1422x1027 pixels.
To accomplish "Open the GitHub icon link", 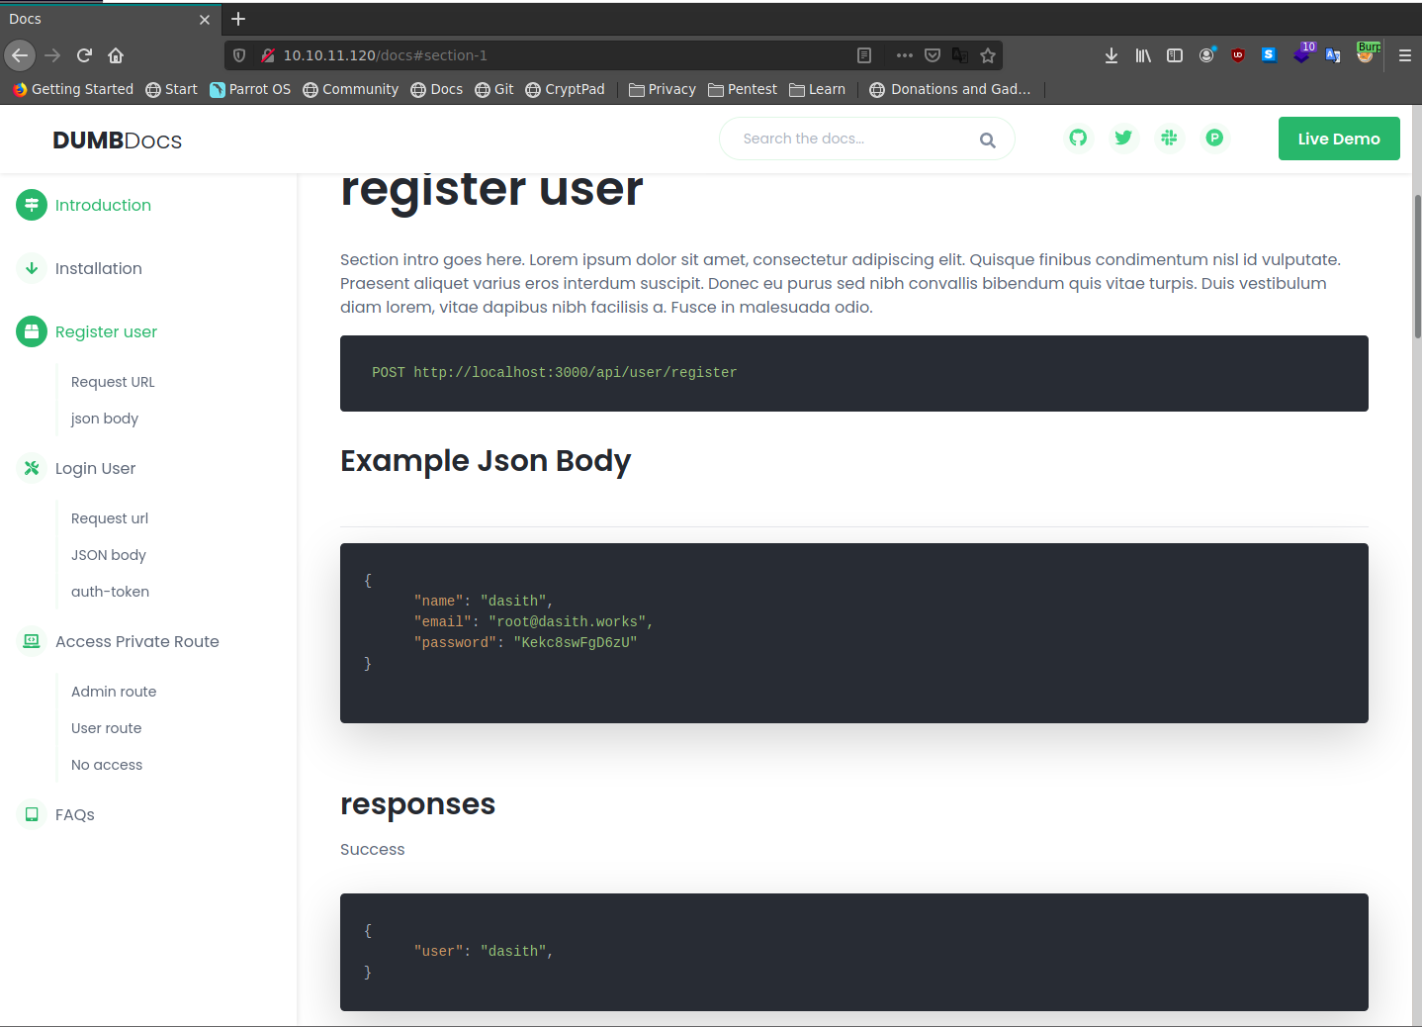I will coord(1078,139).
